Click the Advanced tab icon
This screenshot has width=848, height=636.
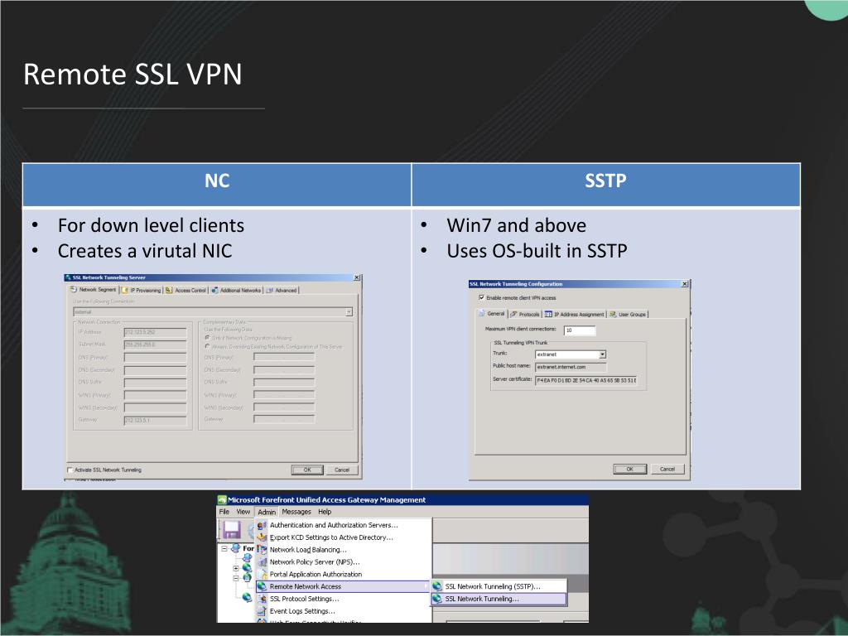pos(269,291)
